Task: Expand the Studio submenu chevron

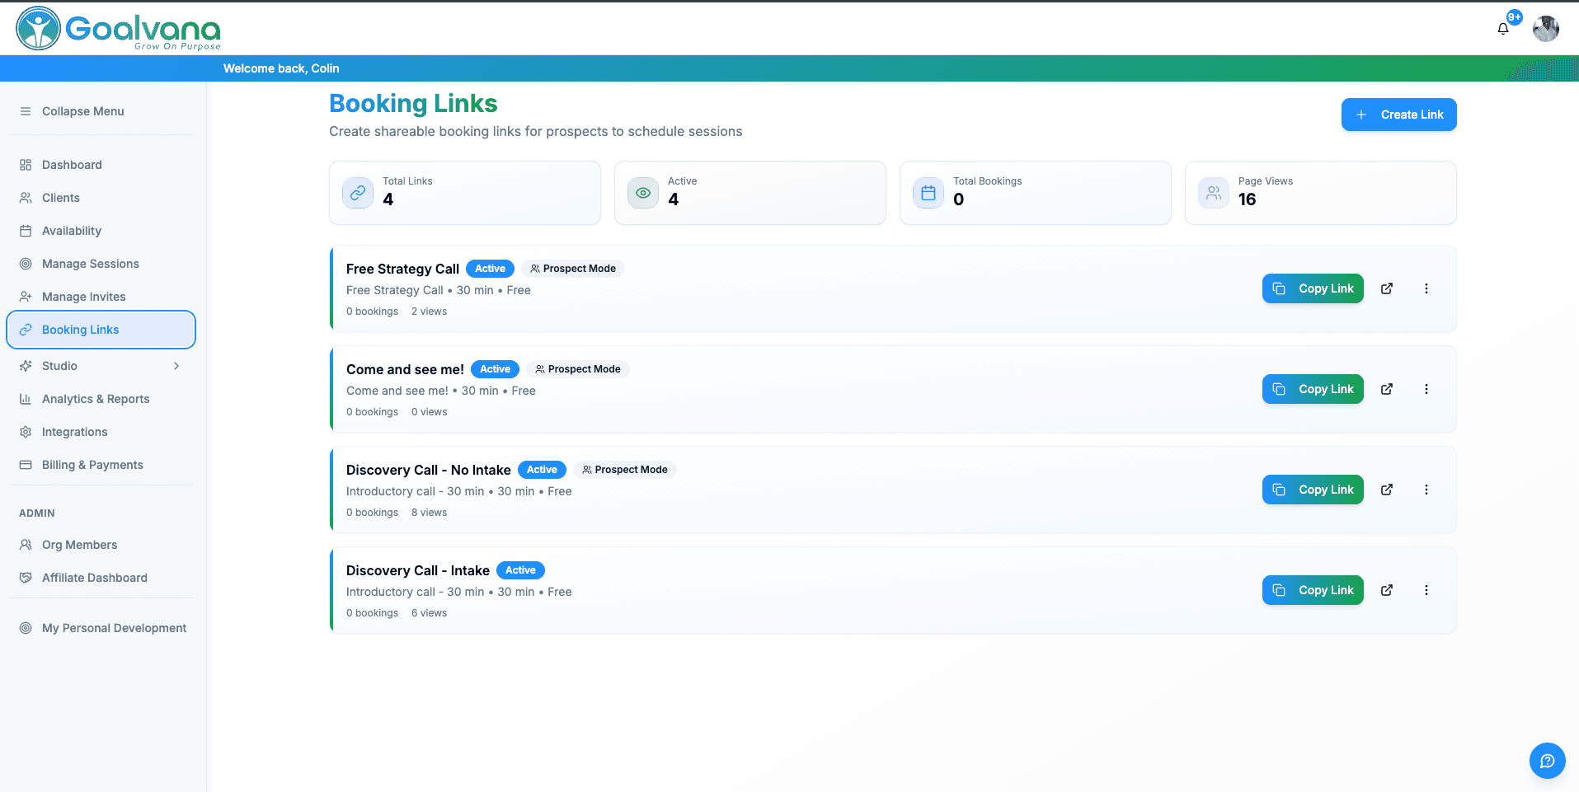Action: (x=176, y=366)
